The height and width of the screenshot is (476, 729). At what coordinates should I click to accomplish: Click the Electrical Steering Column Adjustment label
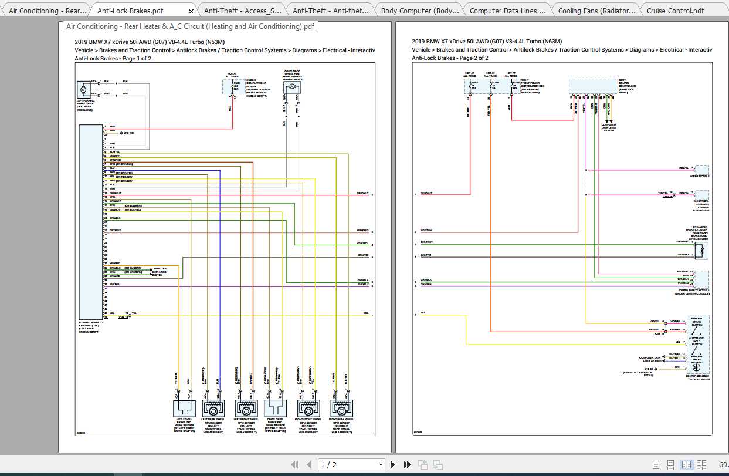(x=701, y=205)
